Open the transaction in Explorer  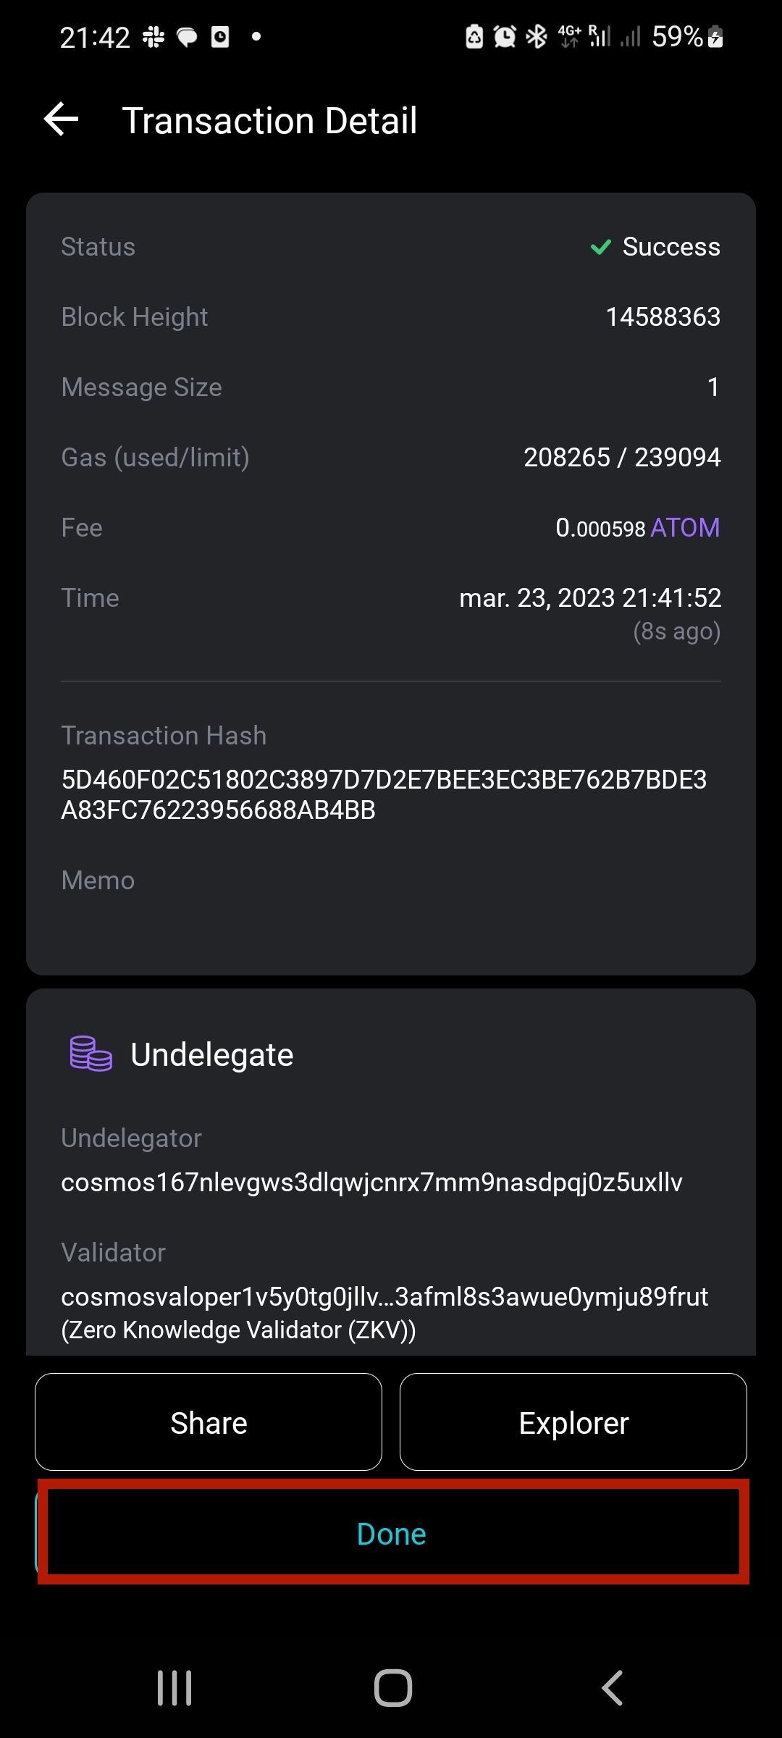coord(573,1422)
